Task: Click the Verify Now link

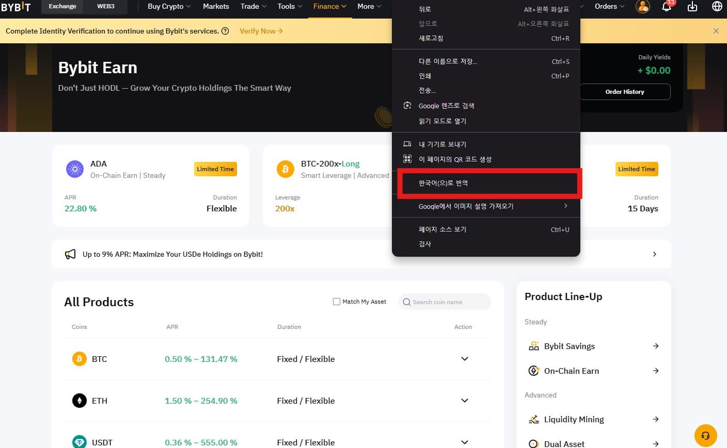Action: tap(261, 31)
